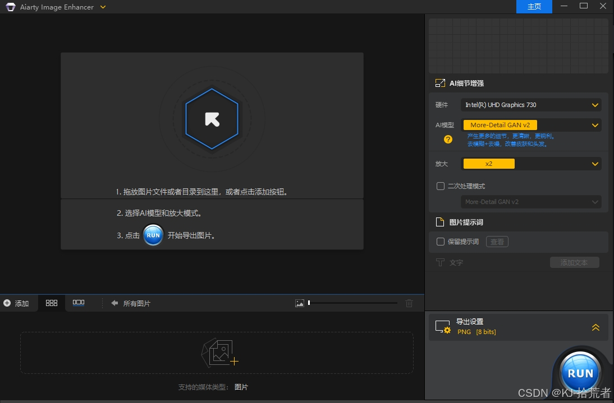Image resolution: width=614 pixels, height=403 pixels.
Task: Click the PNG [8 bits] export format text
Action: coord(476,332)
